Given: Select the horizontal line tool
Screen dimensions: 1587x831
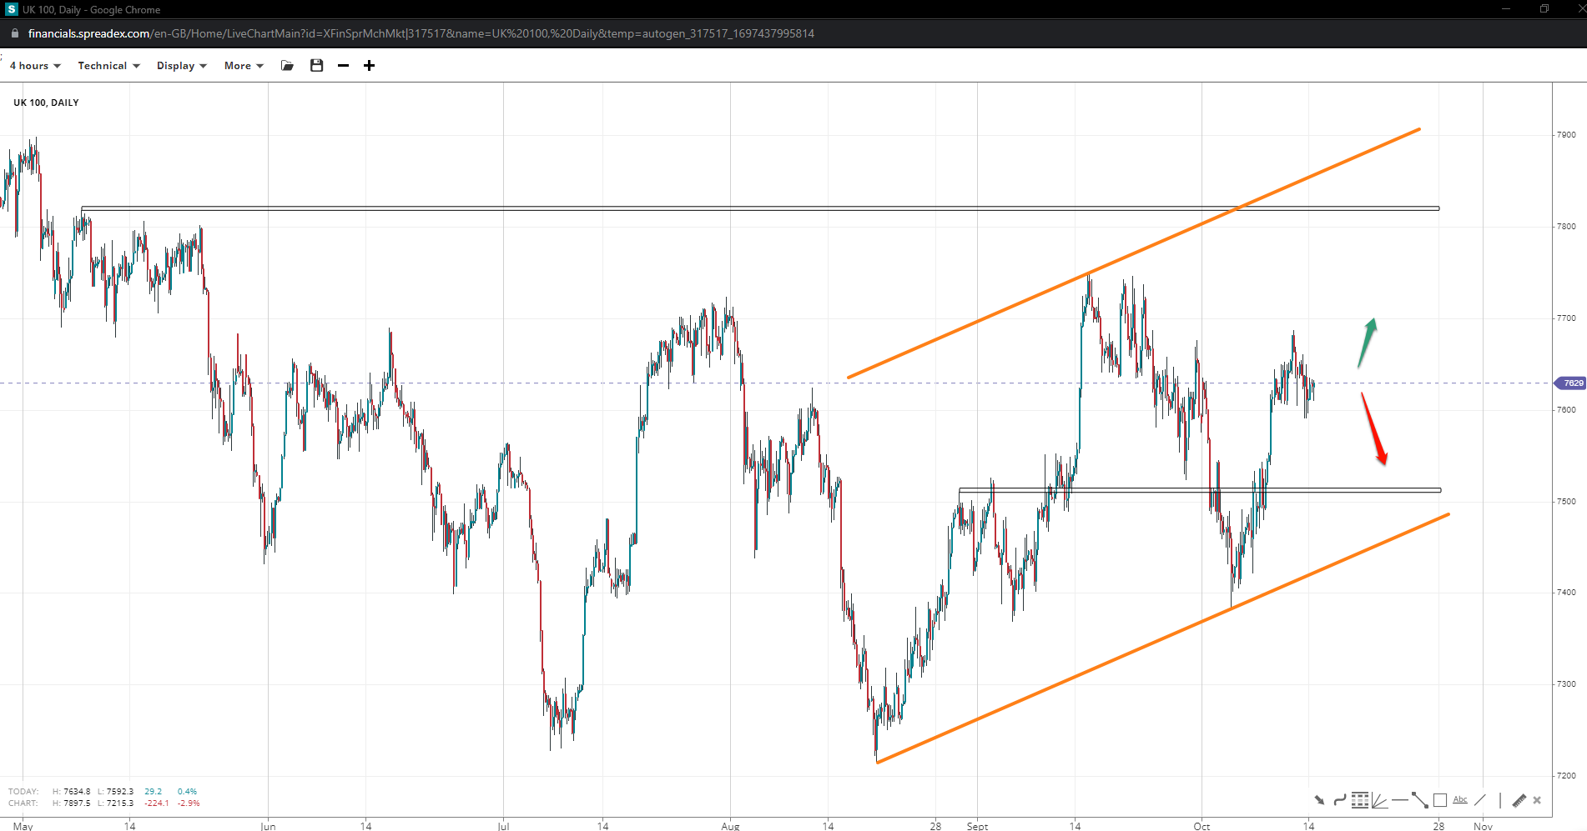Looking at the screenshot, I should click(1399, 800).
